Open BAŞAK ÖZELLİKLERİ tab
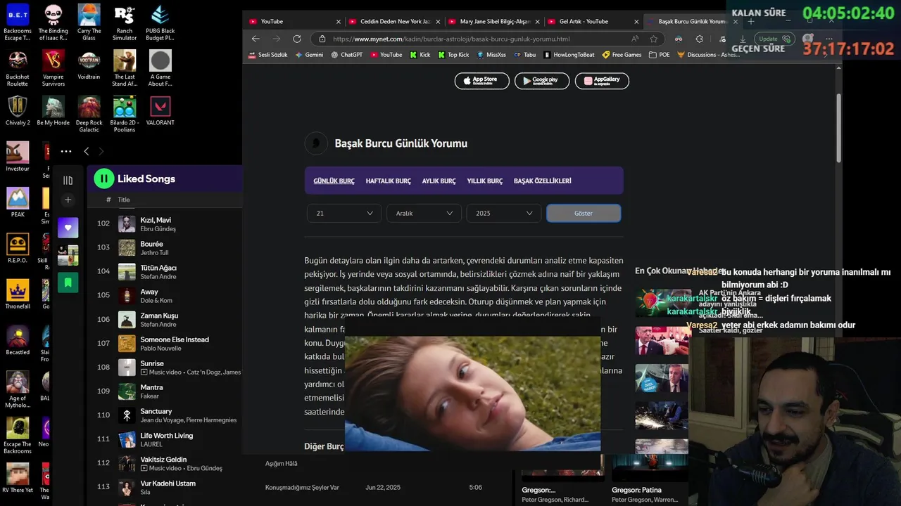 click(542, 181)
